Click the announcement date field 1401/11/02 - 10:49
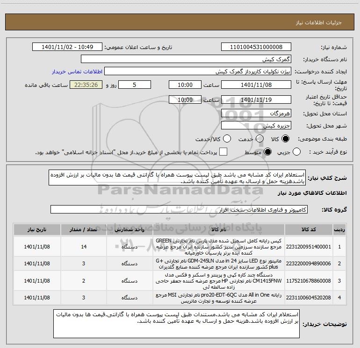 tap(67, 47)
